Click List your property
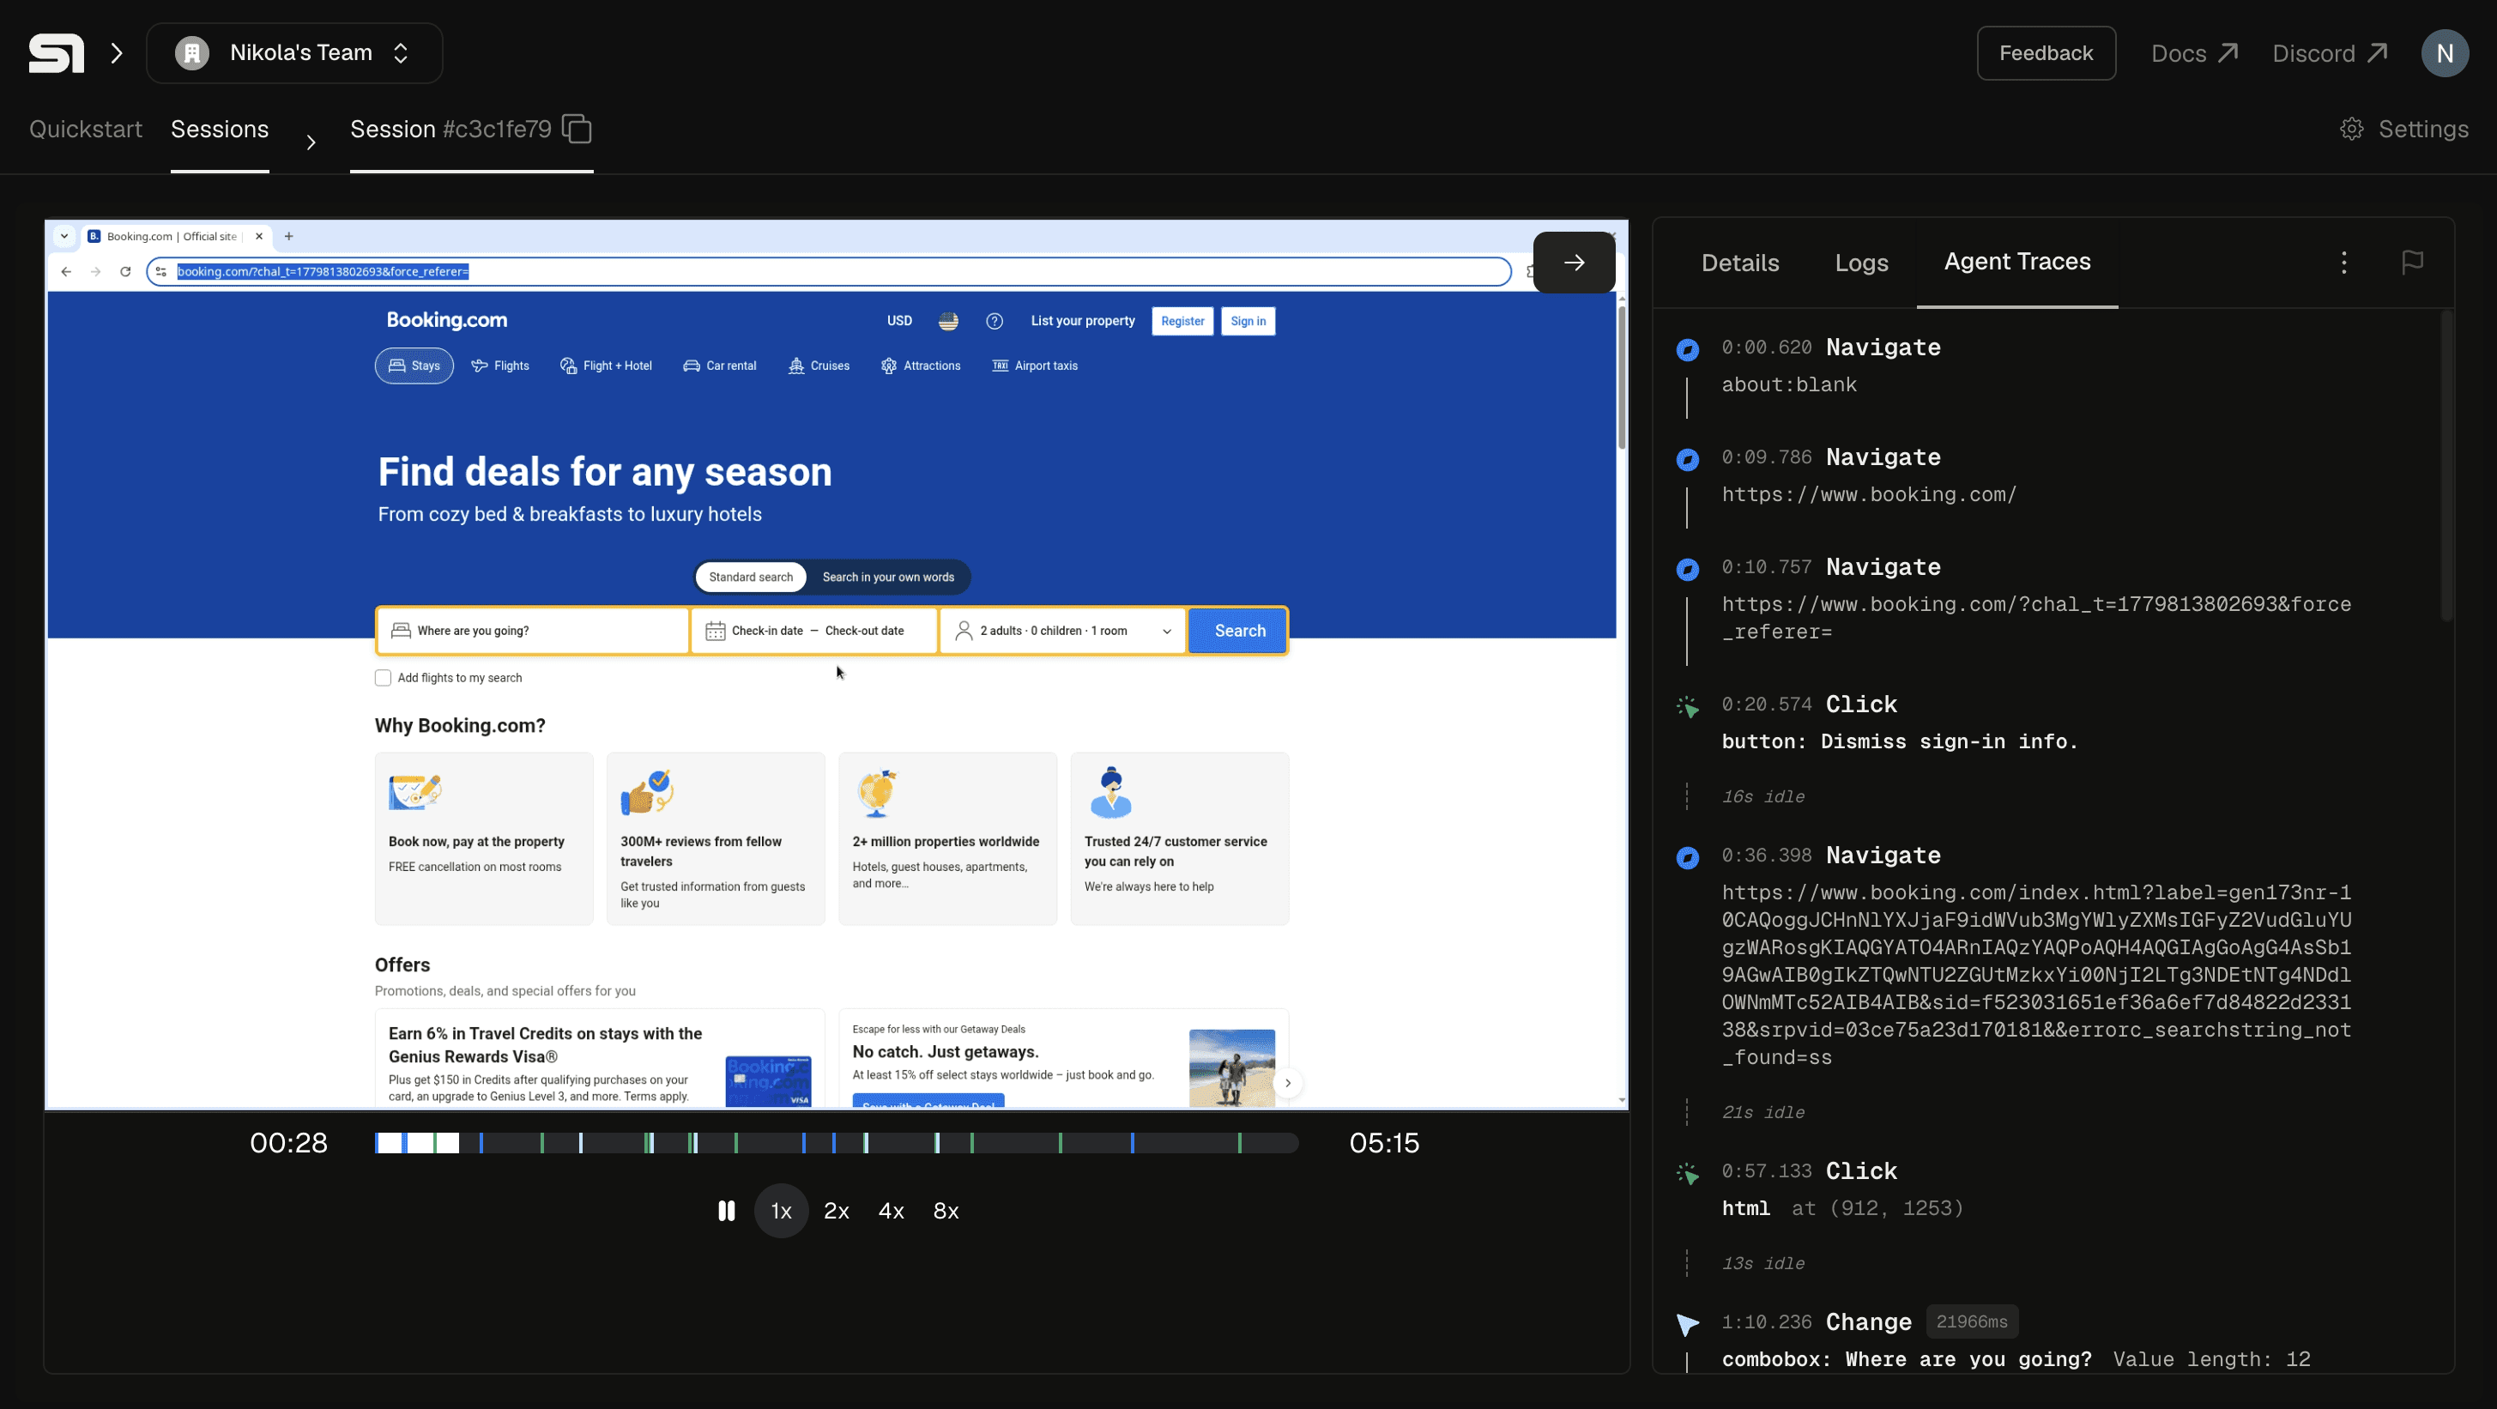The image size is (2497, 1409). pos(1083,321)
